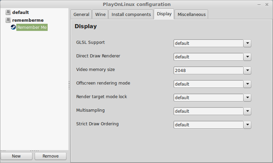Open the Install components tab
Screen dimensions: 273x163
coord(131,14)
